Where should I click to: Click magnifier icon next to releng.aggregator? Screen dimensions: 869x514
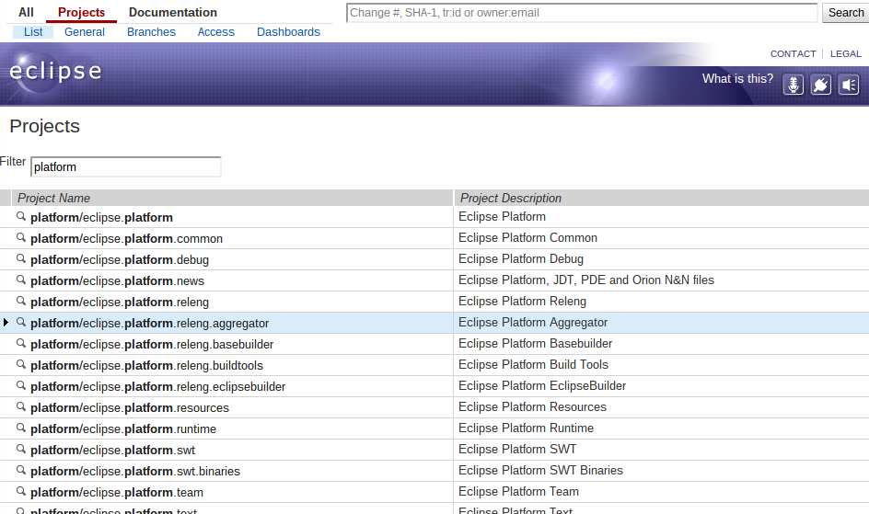(21, 322)
